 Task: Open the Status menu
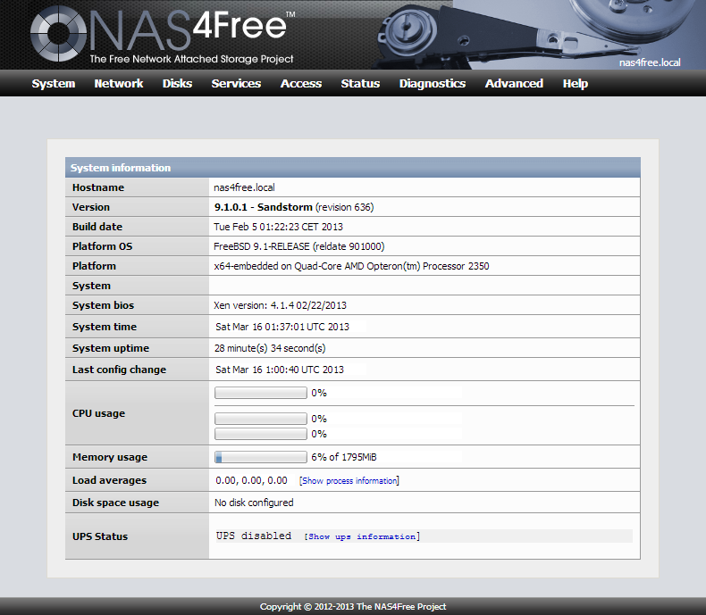tap(360, 84)
